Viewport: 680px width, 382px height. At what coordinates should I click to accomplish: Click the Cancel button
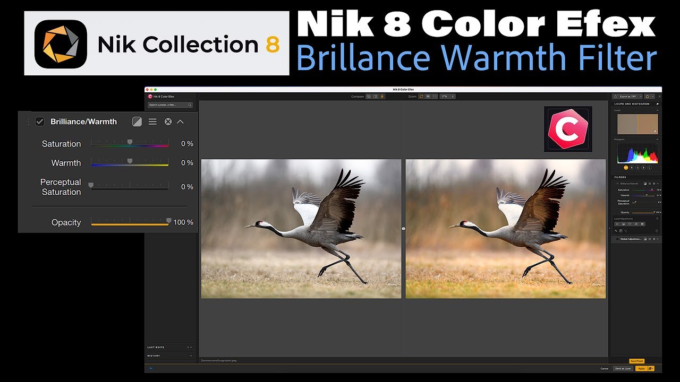pos(604,368)
